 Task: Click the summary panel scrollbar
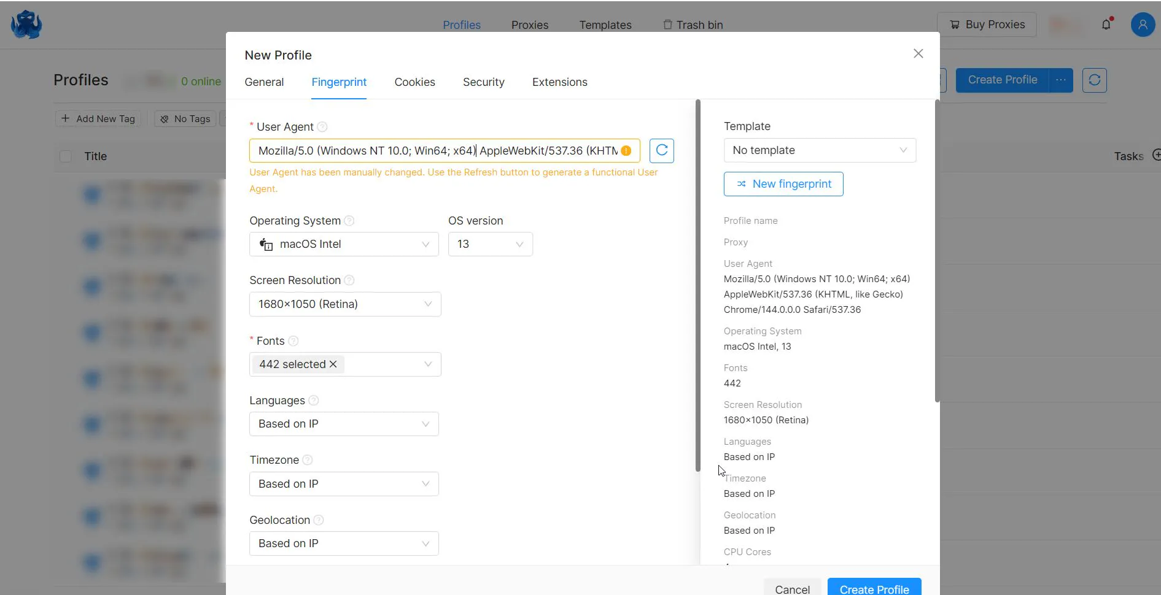click(937, 251)
